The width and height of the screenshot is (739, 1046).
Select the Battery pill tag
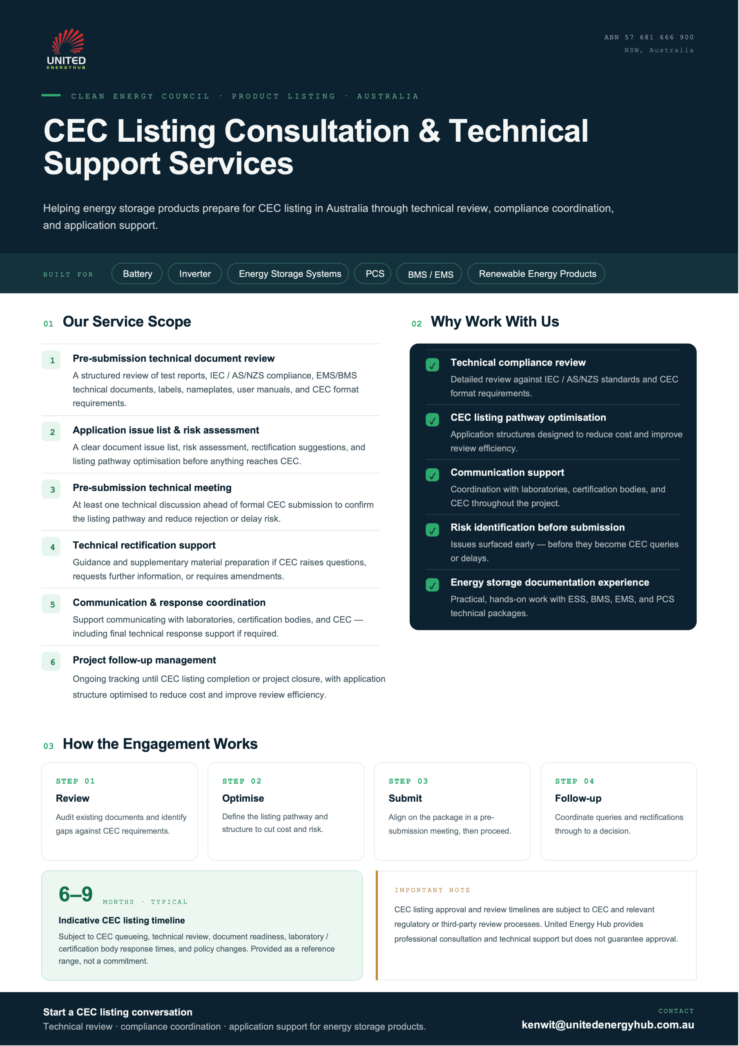(x=137, y=273)
